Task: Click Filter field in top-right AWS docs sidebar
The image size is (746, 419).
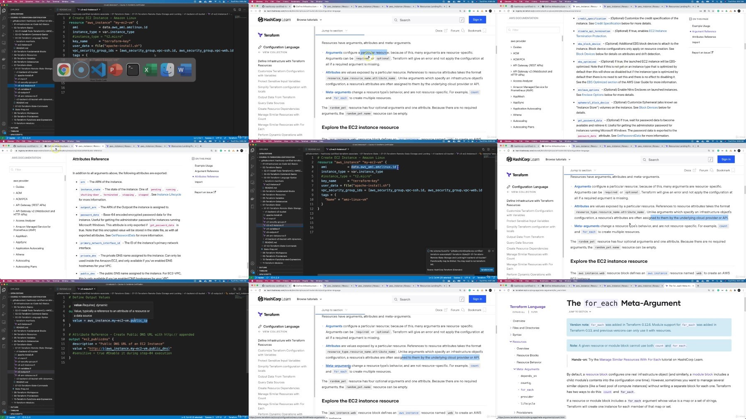Action: click(534, 30)
